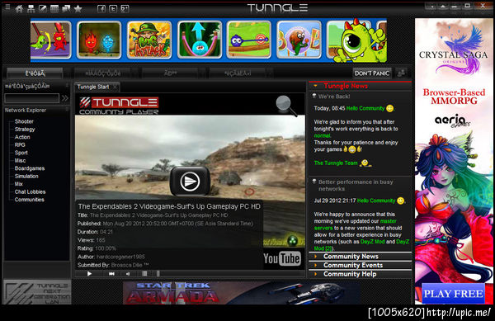Open Fireboy and Watergirl game thumbnail
495x321 pixels.
99,40
